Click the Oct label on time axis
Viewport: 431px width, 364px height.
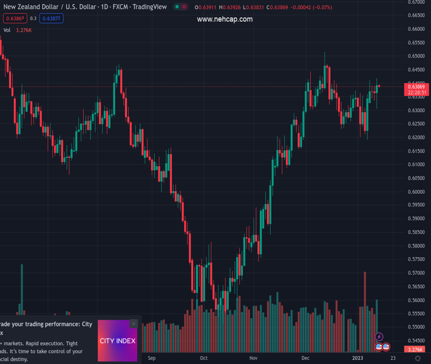204,359
